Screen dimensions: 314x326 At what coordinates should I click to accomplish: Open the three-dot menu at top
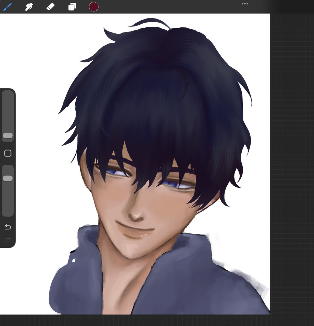[245, 4]
